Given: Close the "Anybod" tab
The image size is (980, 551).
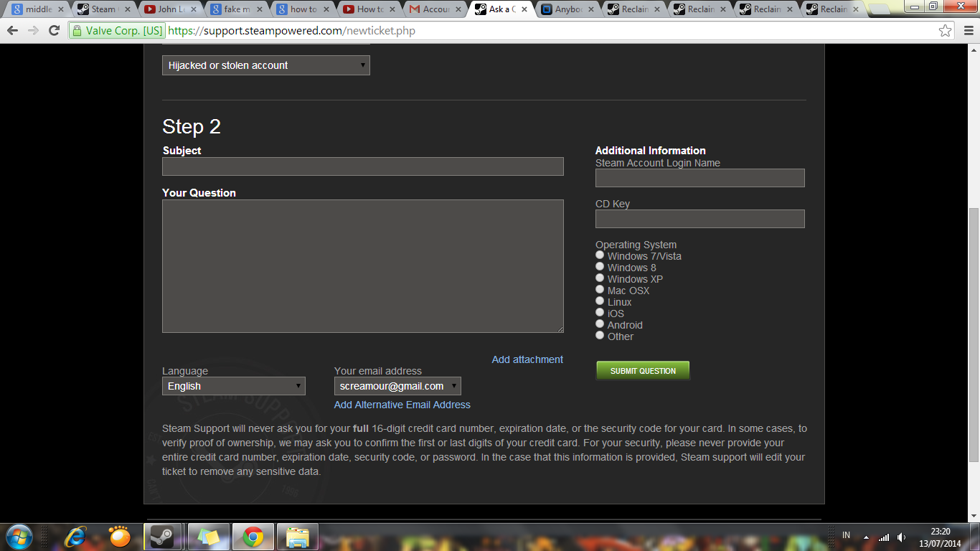Looking at the screenshot, I should coord(592,9).
